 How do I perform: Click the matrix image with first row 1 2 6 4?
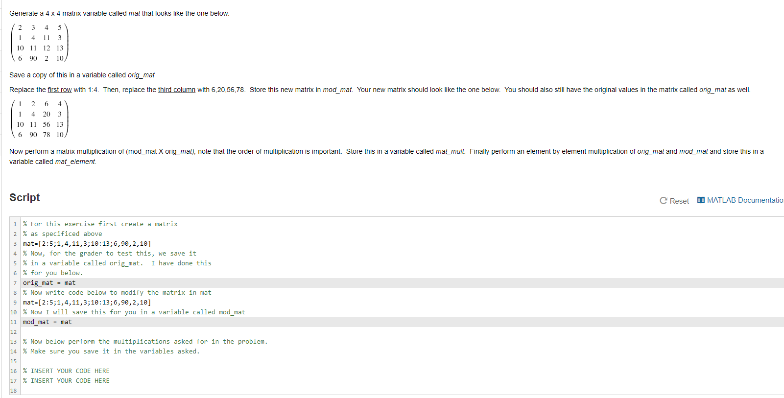click(x=39, y=119)
